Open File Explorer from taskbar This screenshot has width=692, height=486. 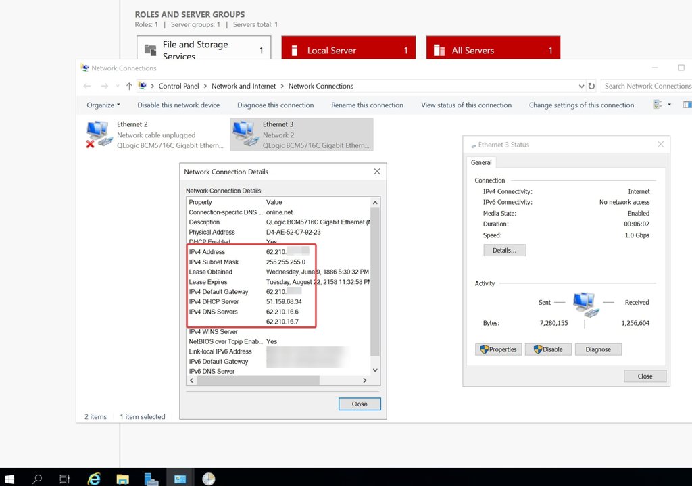[122, 479]
